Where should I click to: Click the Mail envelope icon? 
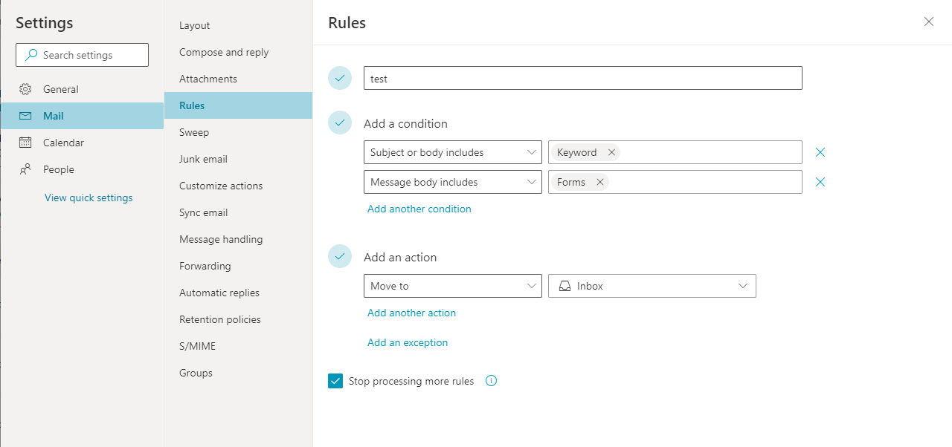coord(25,116)
